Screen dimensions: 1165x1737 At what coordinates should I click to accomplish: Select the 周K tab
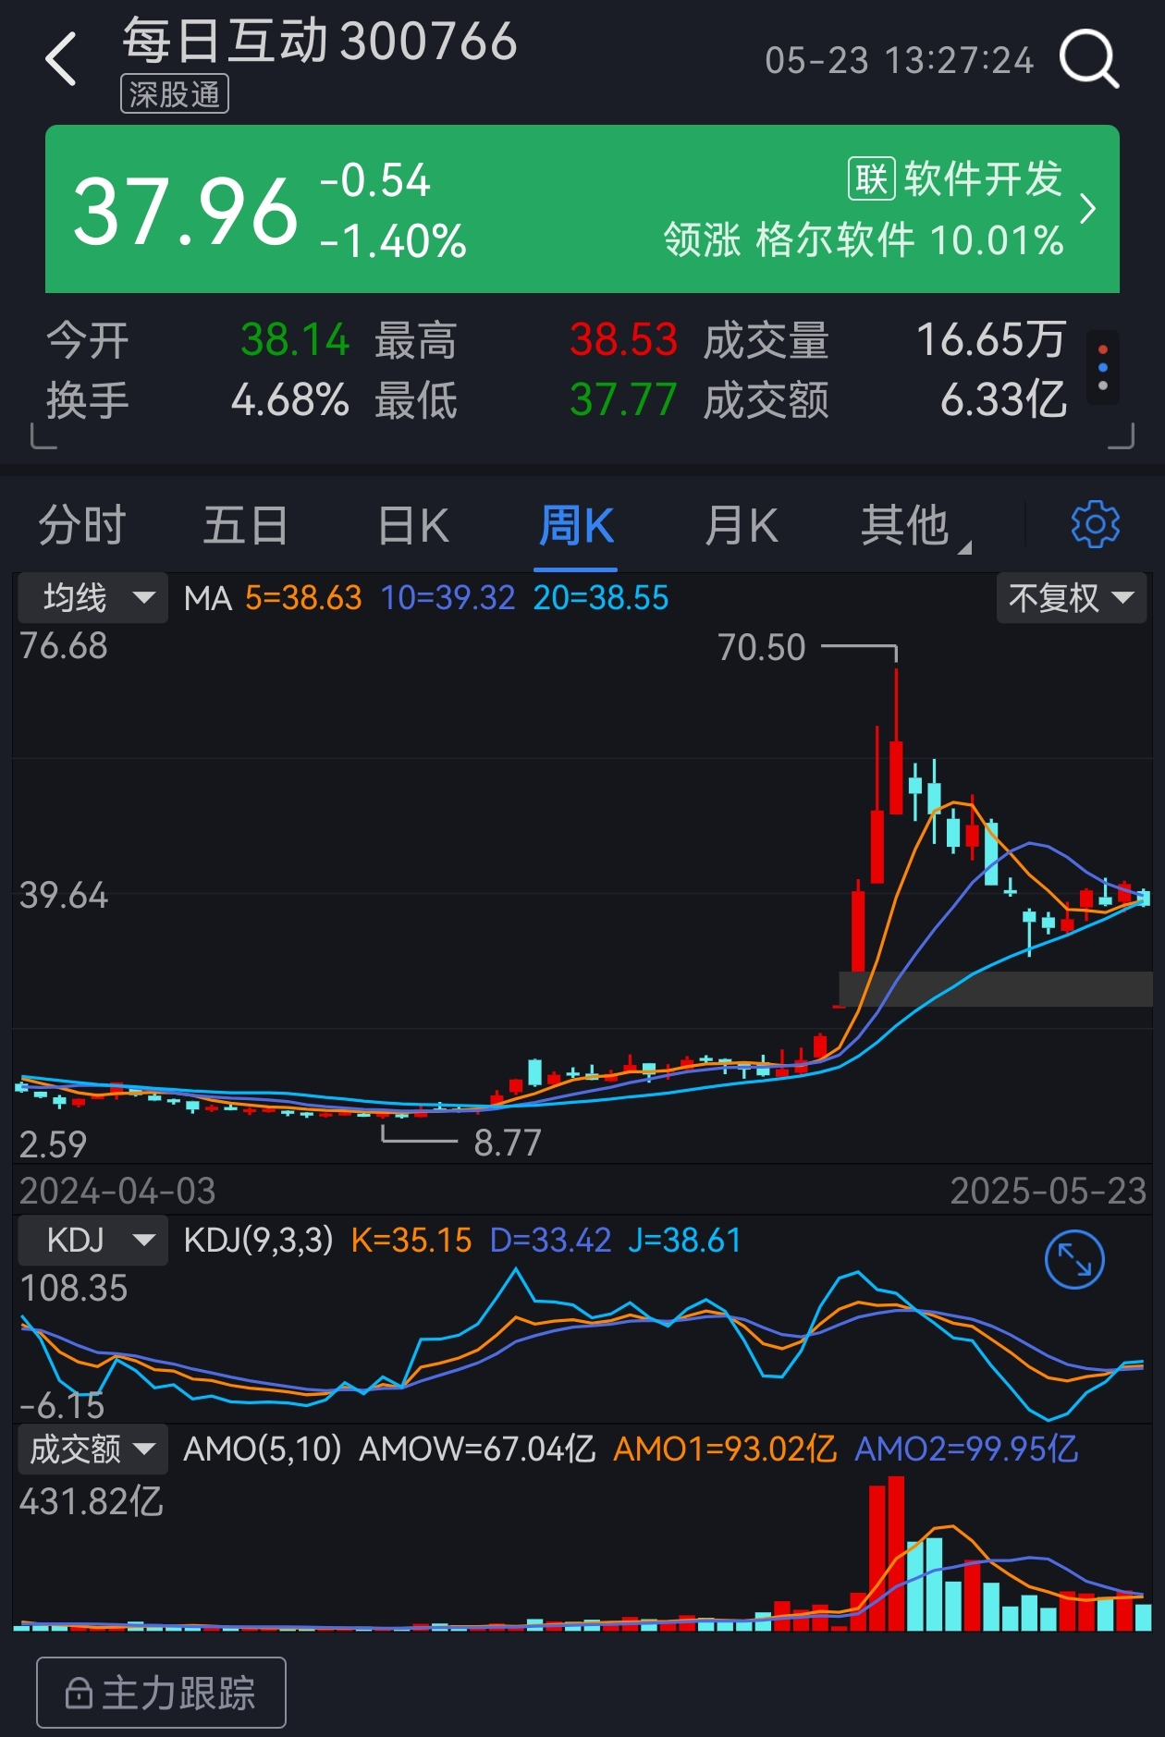pos(576,526)
